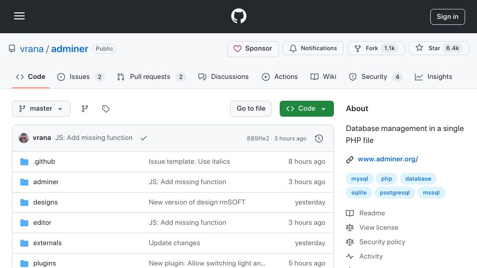Click the .github folder icon
The image size is (477, 268).
[24, 162]
